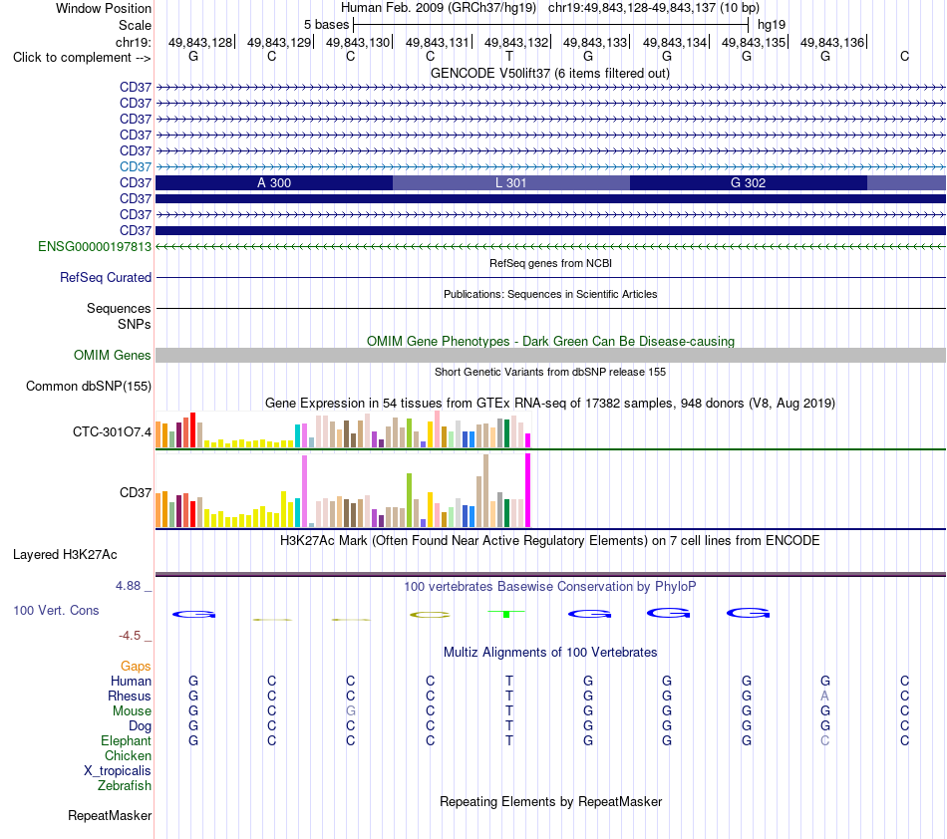Click the Elephant species label

(127, 740)
